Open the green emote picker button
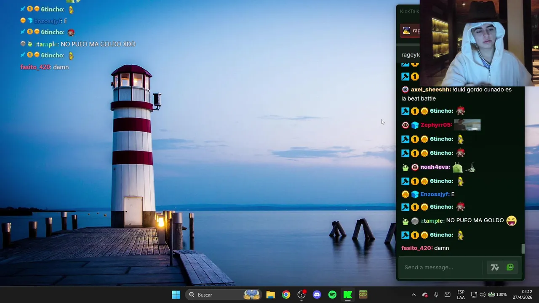 click(510, 267)
